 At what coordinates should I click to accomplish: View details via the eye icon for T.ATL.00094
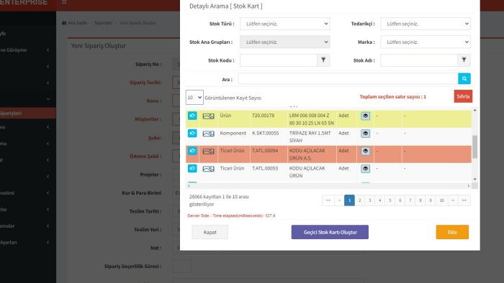[x=365, y=151]
